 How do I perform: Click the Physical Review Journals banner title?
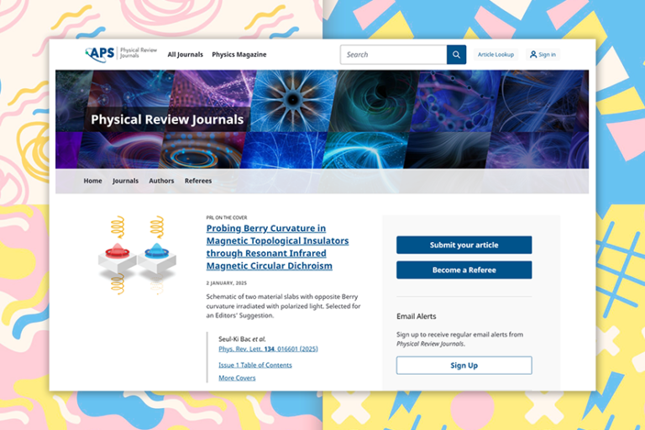click(167, 119)
